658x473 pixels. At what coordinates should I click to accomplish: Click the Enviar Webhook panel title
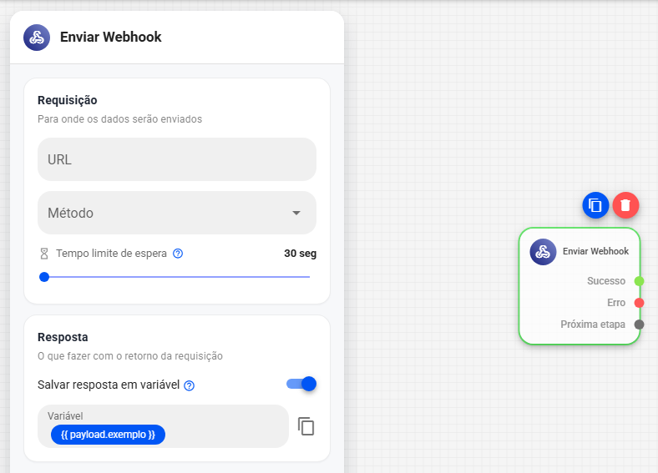[111, 37]
